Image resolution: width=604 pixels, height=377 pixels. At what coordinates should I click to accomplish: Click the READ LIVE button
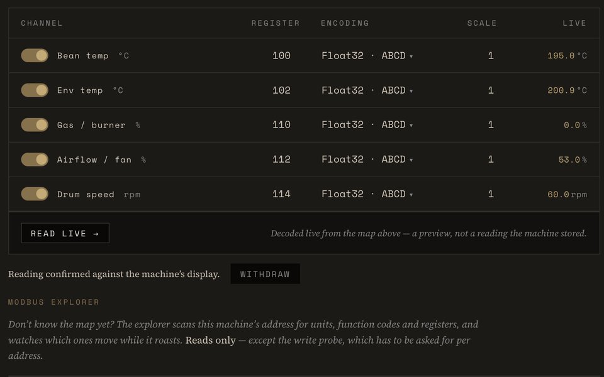pos(65,233)
